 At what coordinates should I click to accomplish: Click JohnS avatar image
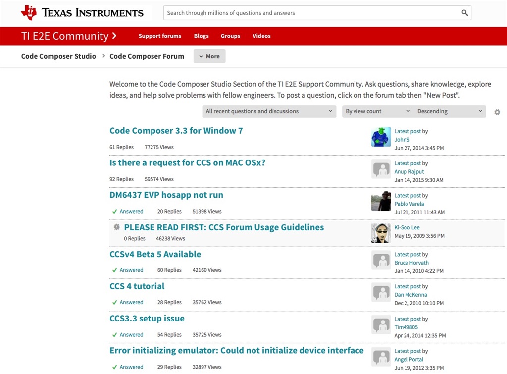[381, 137]
